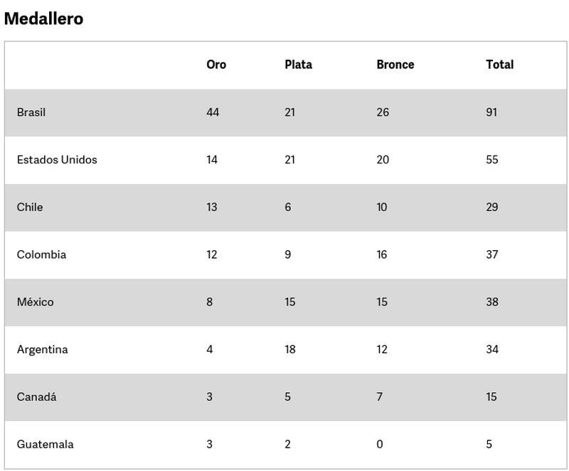Click Colombia's bronze count of 16
The image size is (569, 471).
click(382, 255)
